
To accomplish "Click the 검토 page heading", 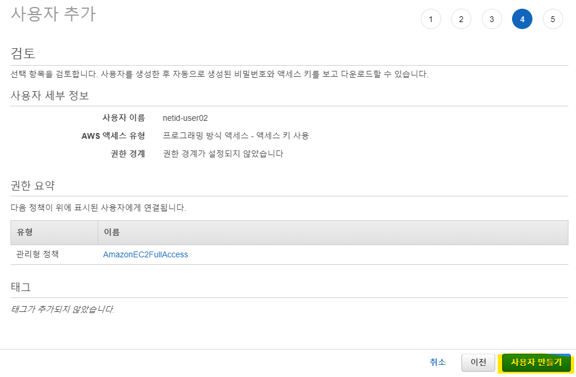I will [x=23, y=53].
